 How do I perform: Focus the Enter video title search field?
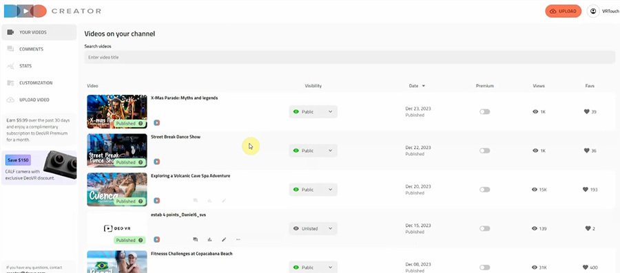[x=349, y=57]
